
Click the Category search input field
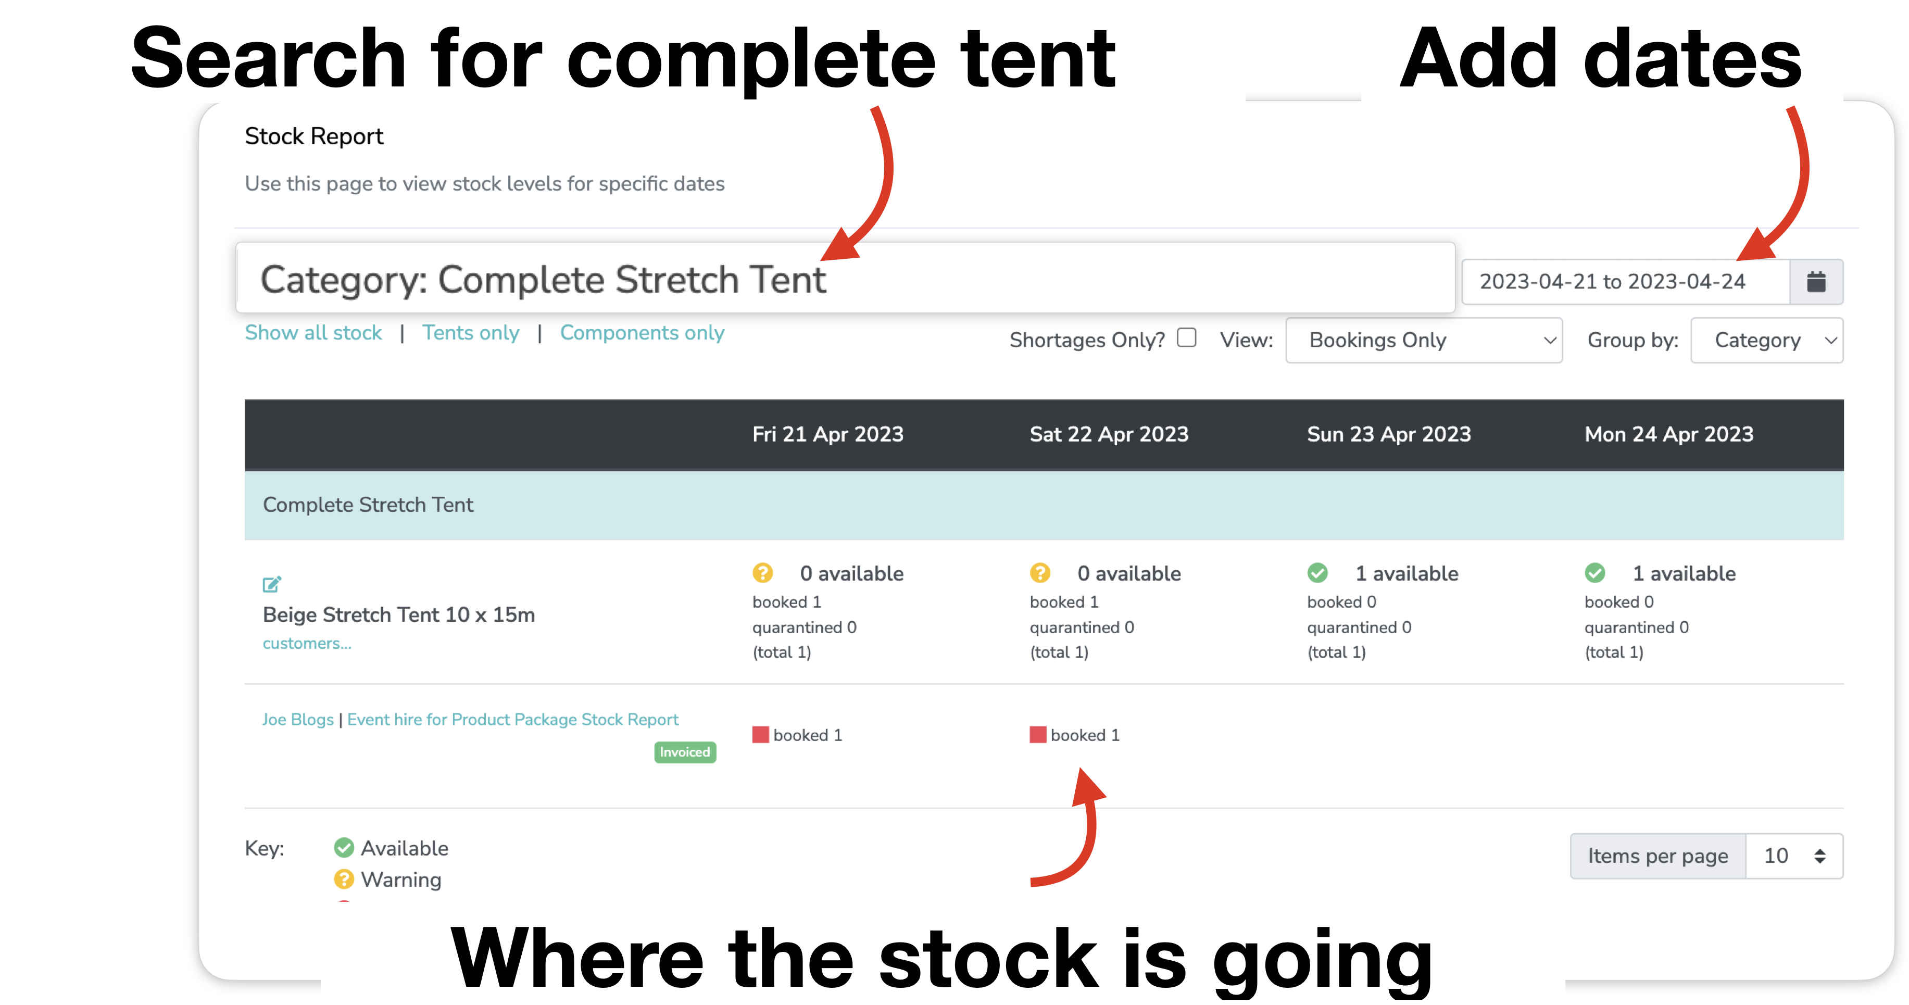pyautogui.click(x=846, y=279)
